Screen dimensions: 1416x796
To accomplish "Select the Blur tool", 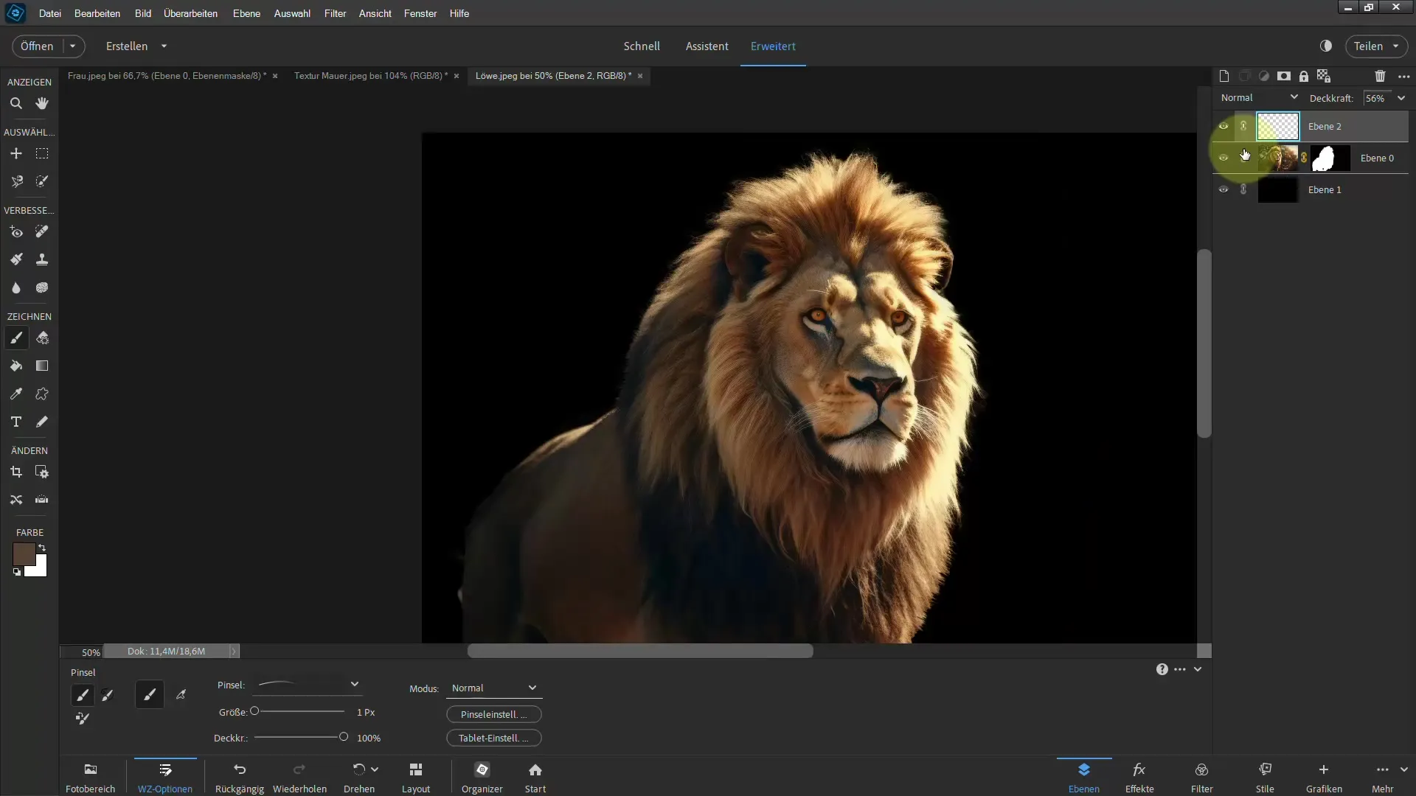I will click(x=15, y=288).
